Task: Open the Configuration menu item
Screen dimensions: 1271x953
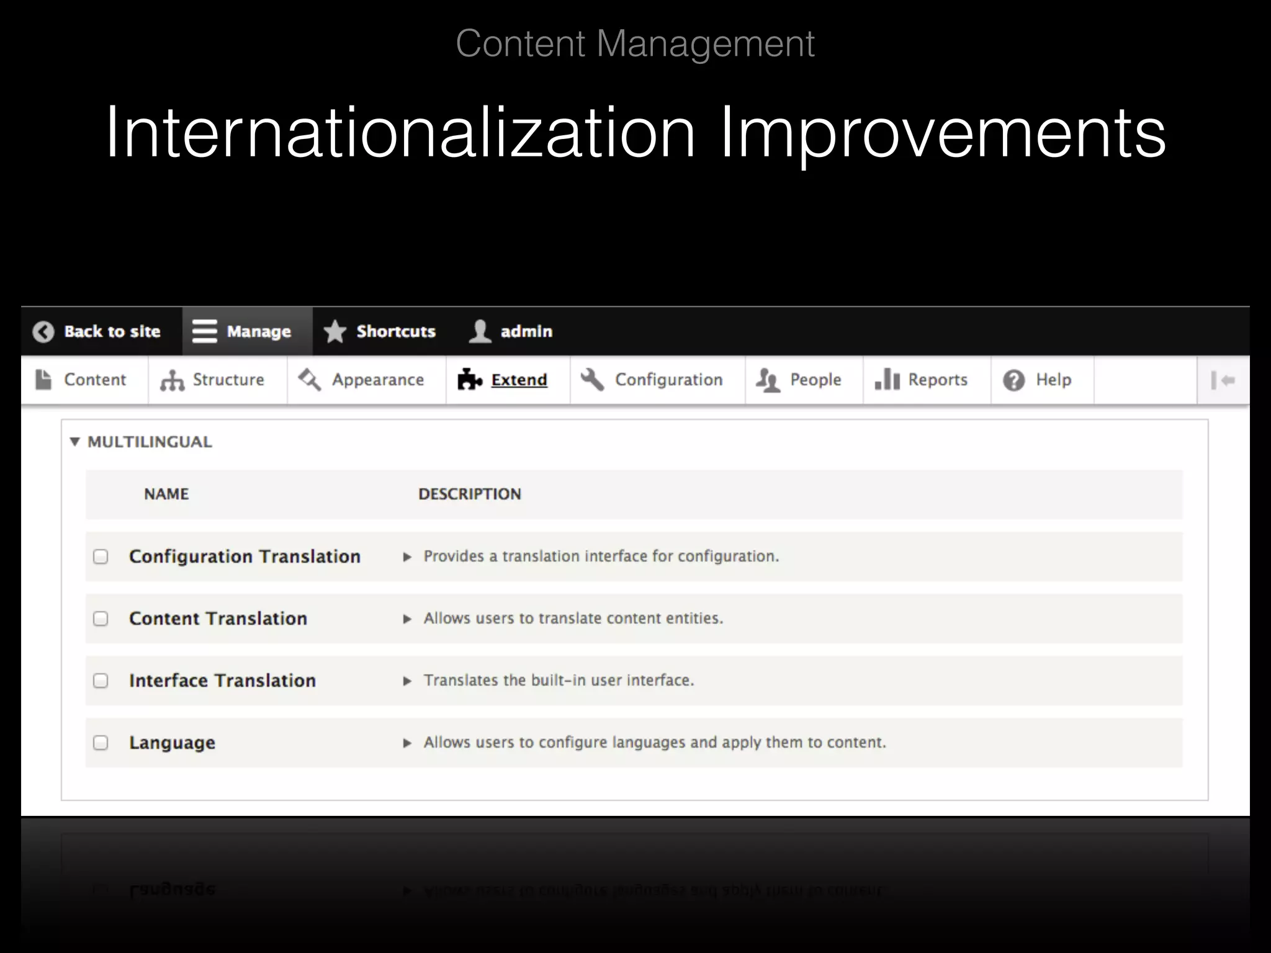Action: point(658,380)
